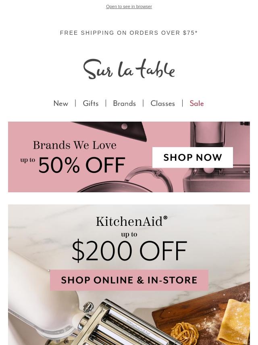Screen dimensions: 258x345
Task: Click the SHOP NOW button
Action: [193, 157]
